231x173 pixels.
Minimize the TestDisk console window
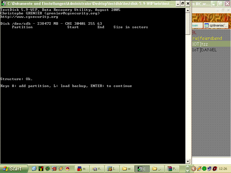click(x=178, y=3)
